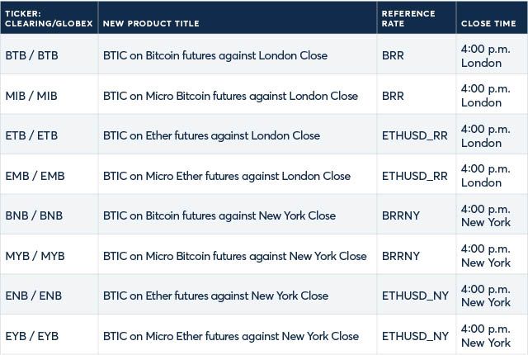Click the Reference Rate column header
The image size is (528, 355).
click(408, 18)
